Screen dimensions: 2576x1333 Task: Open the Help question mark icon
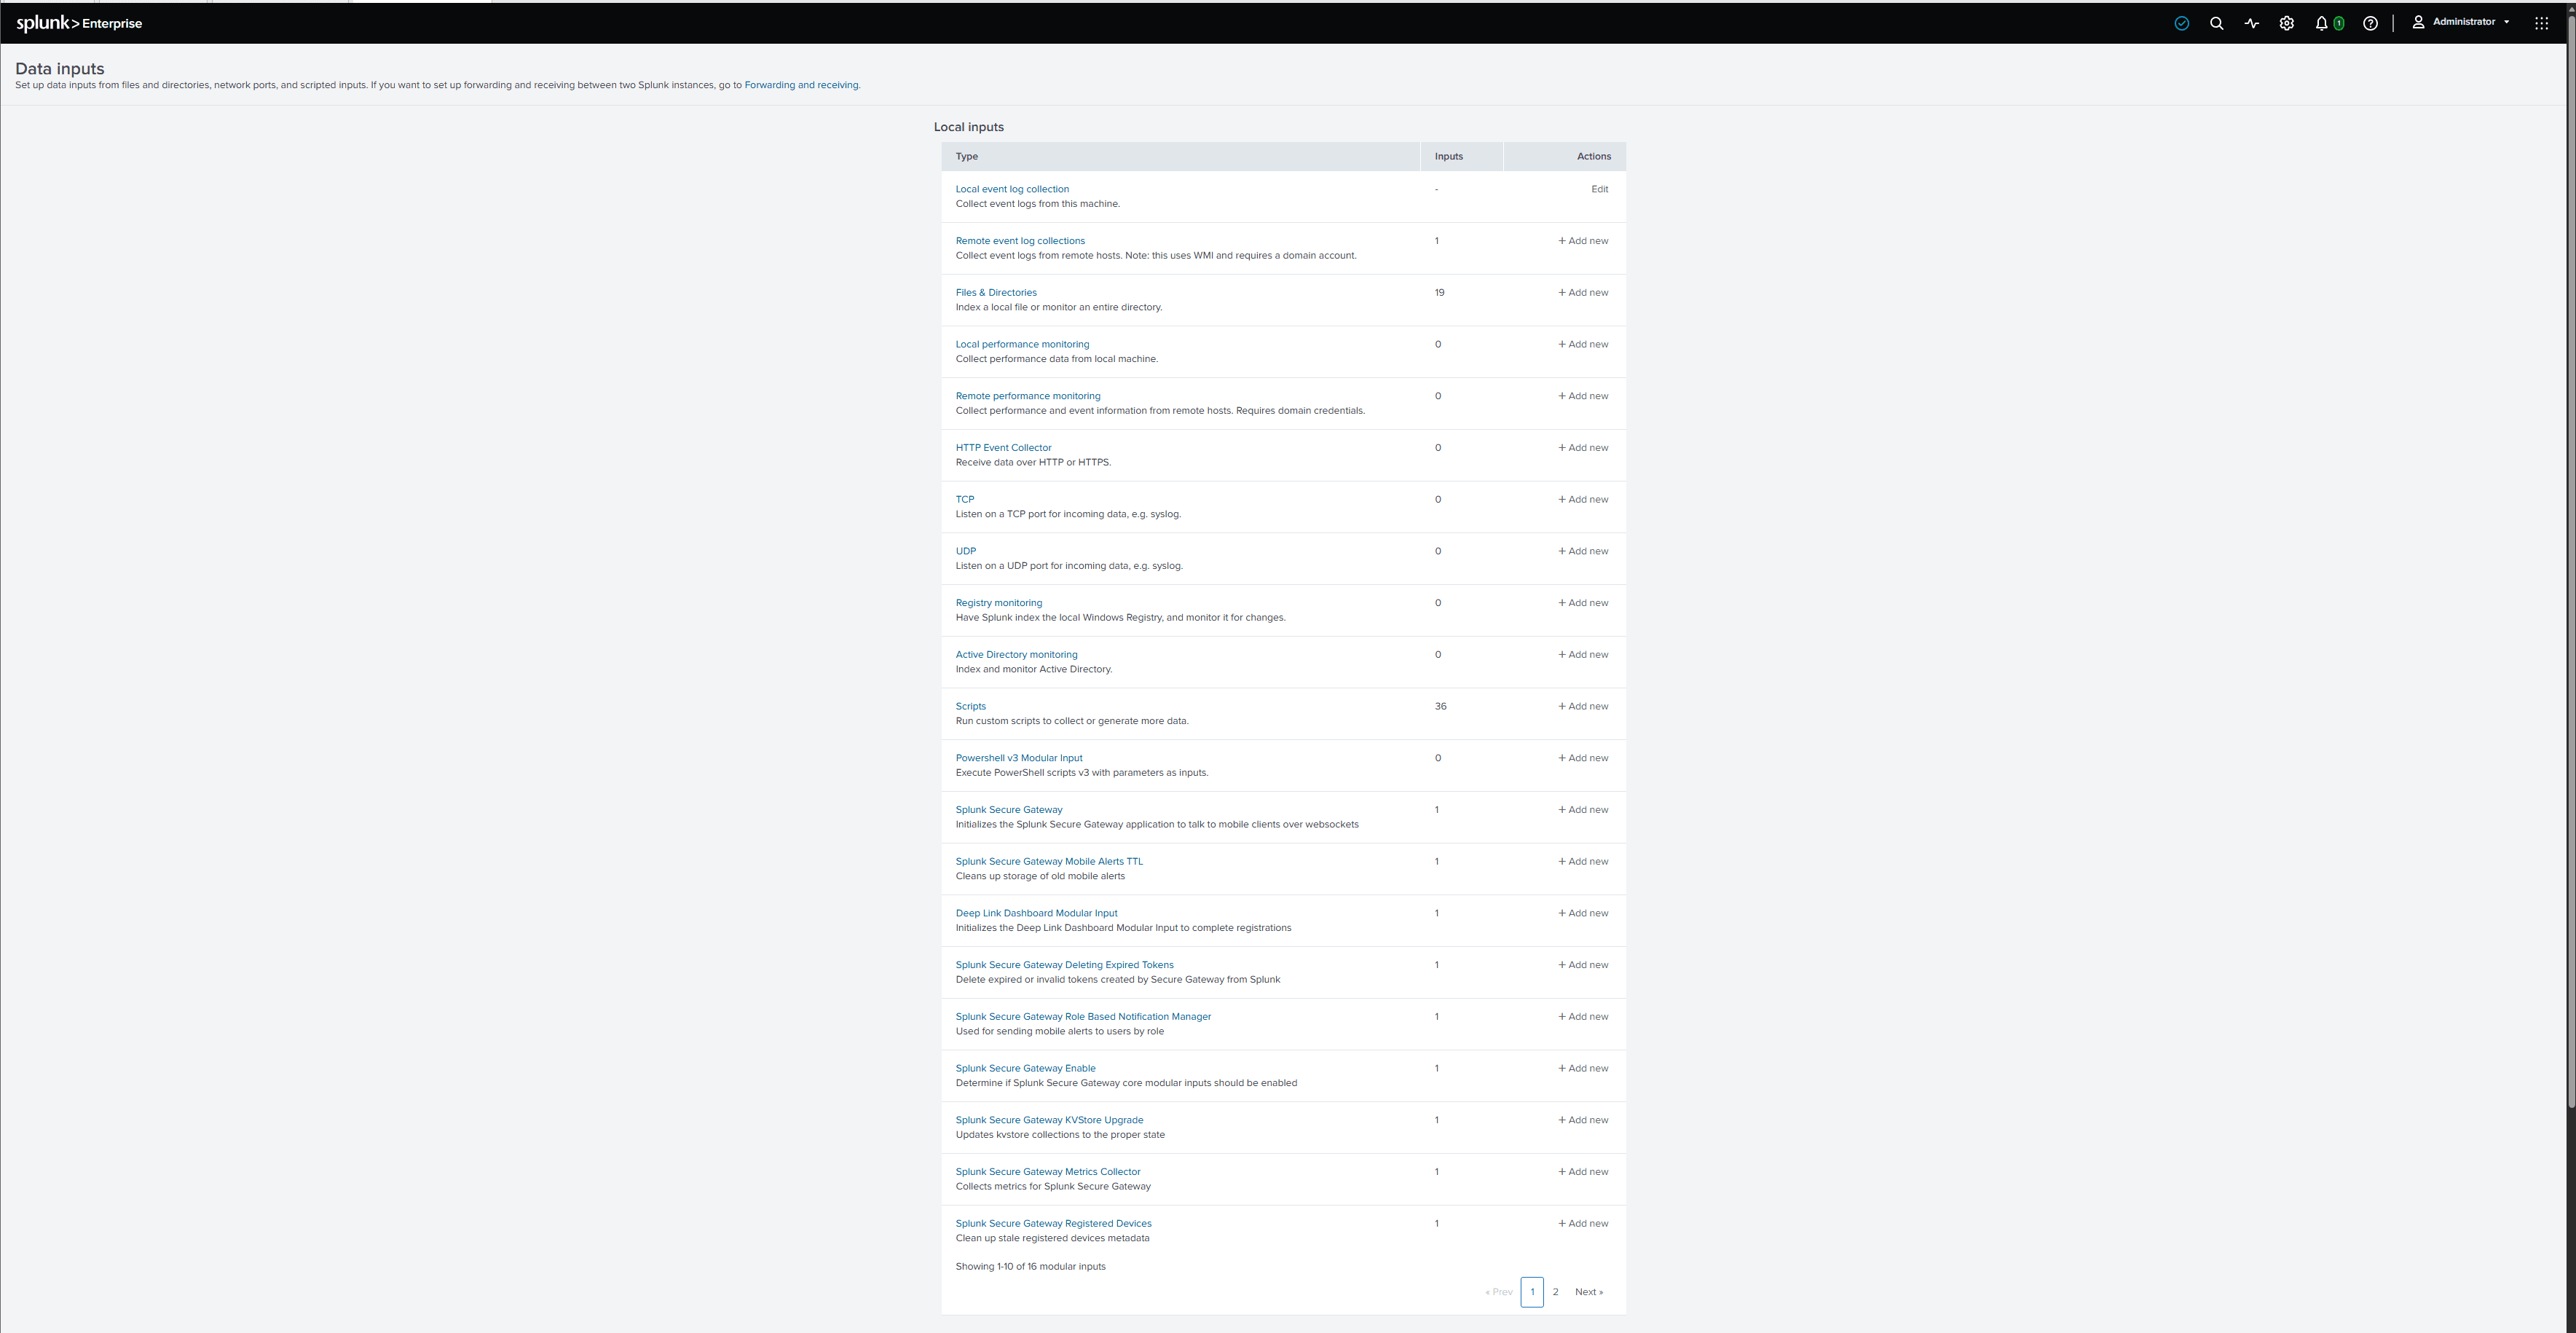2370,23
